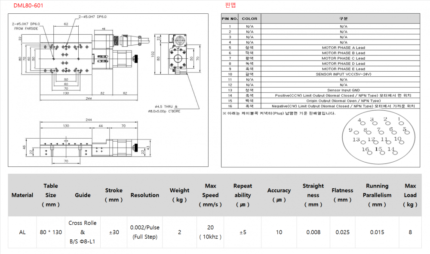Image resolution: width=430 pixels, height=254 pixels.
Task: Select the Origin Output (Normal Open) row
Action: [x=343, y=101]
